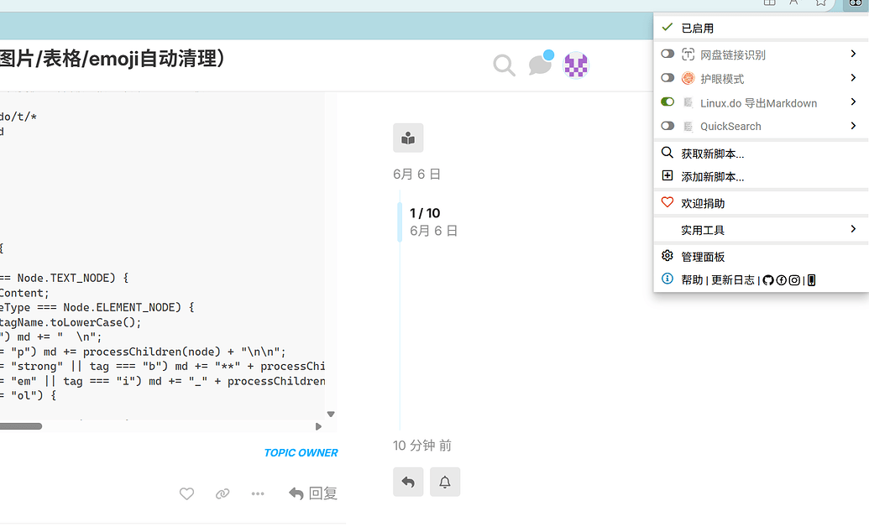This screenshot has width=869, height=532.
Task: Like the post with the heart icon
Action: point(186,493)
